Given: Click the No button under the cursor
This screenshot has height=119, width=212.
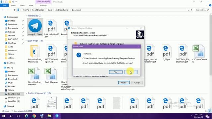Looking at the screenshot, I should (x=131, y=72).
